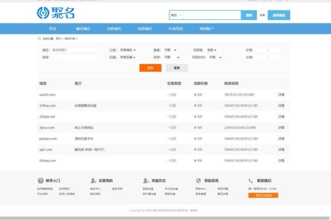This screenshot has height=220, width=331.
Task: Open the 结束时间 filter dropdown
Action: point(215,57)
